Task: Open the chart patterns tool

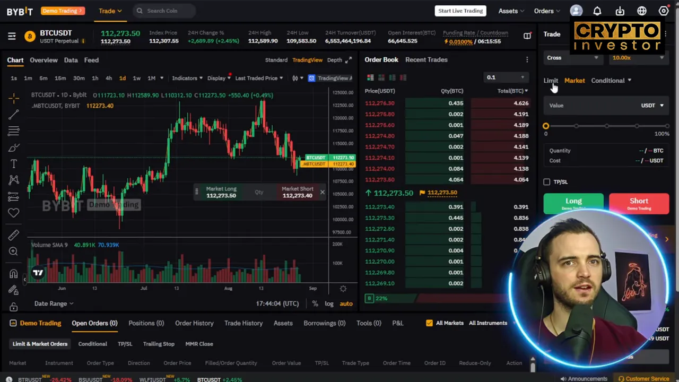Action: (14, 180)
